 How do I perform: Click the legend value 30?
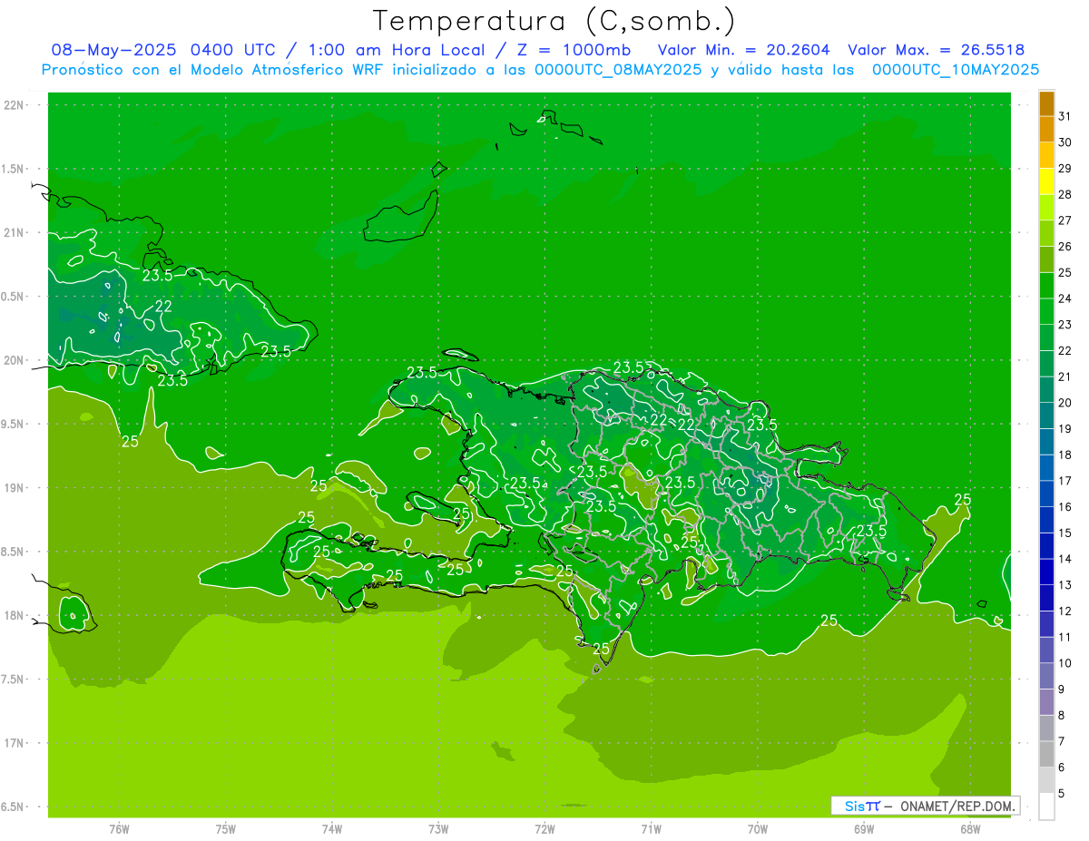pyautogui.click(x=1064, y=142)
